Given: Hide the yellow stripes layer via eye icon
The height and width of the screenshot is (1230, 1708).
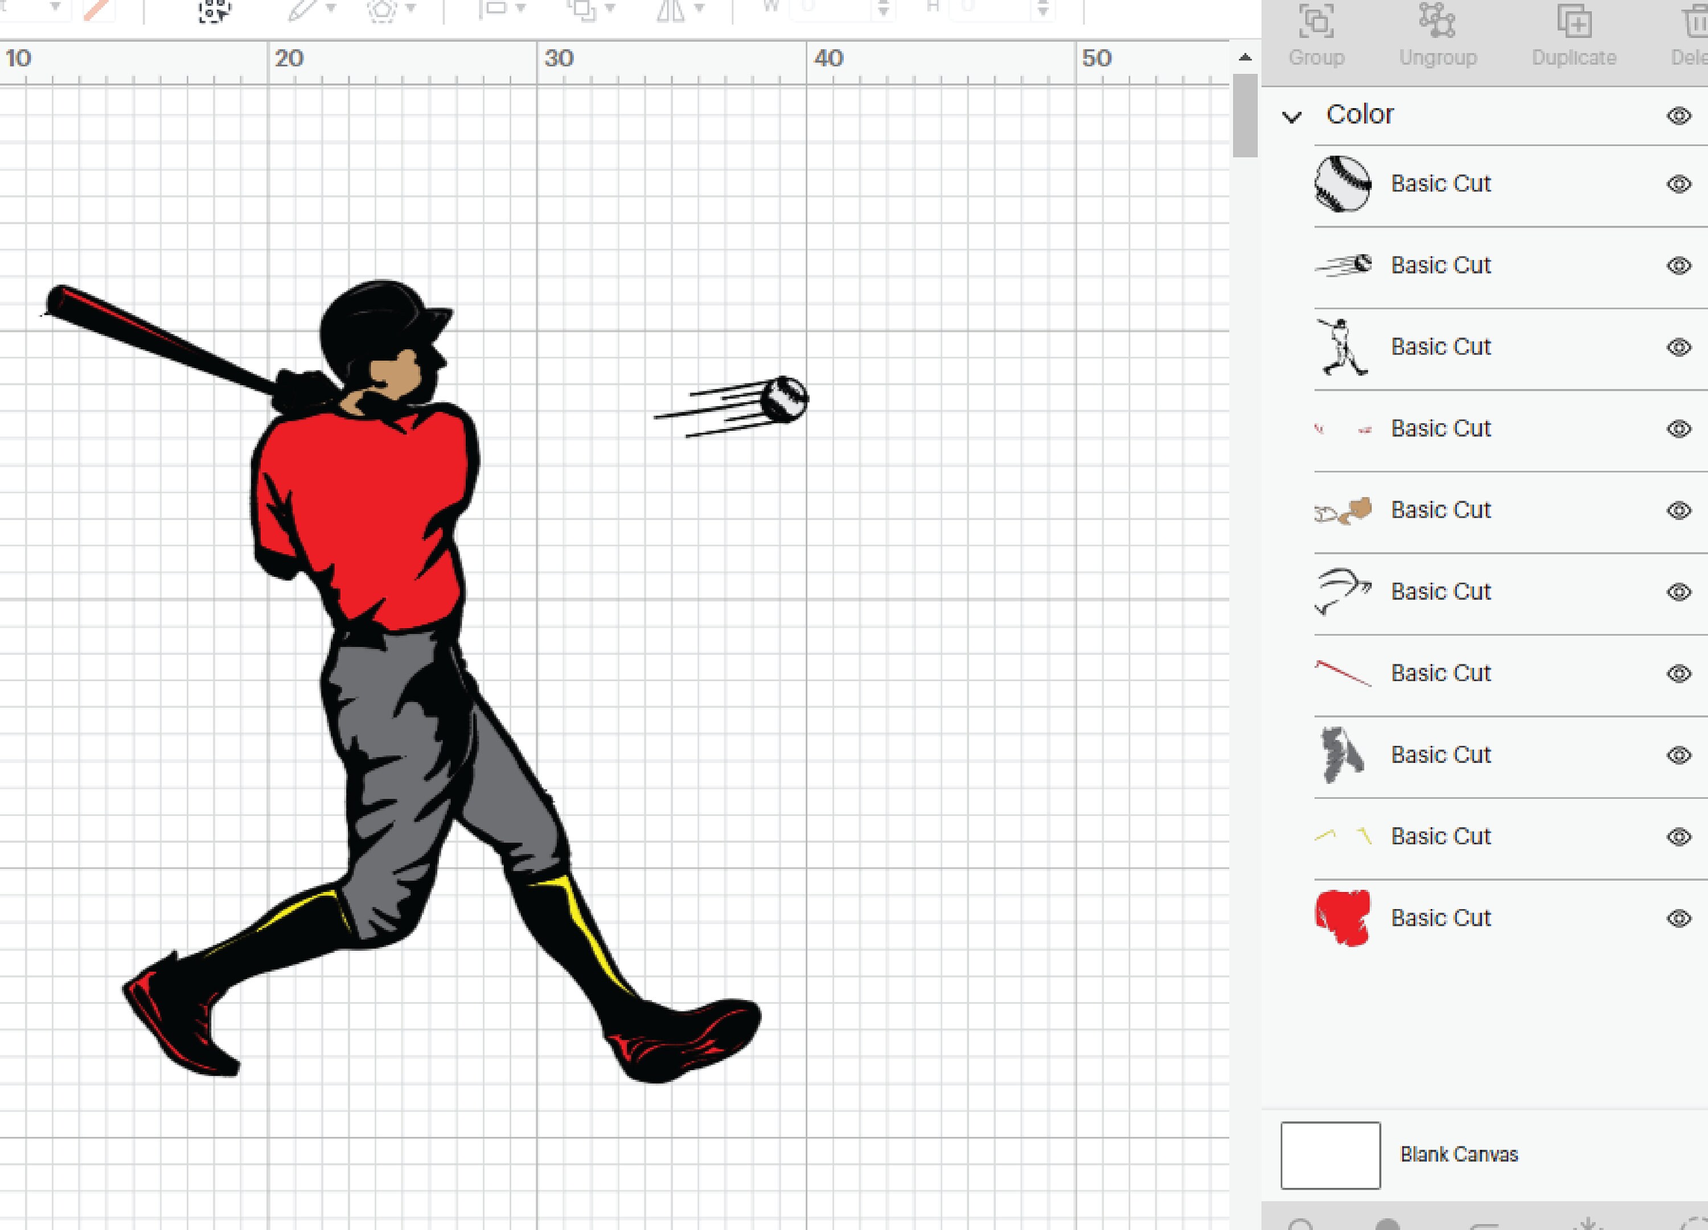Looking at the screenshot, I should [1678, 836].
